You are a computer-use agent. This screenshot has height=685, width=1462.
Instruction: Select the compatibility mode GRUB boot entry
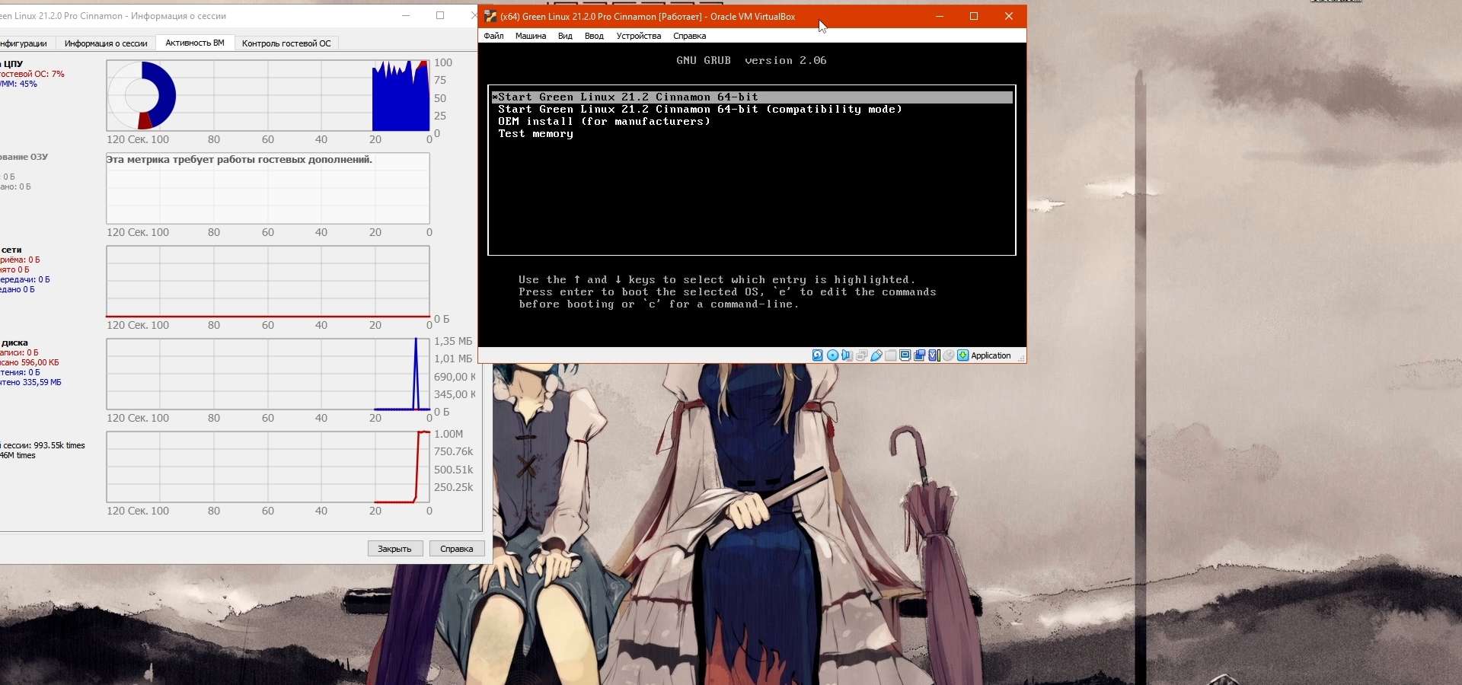click(752, 109)
